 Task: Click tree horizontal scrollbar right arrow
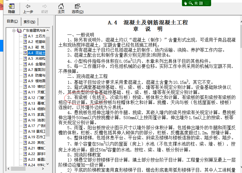coord(43,169)
